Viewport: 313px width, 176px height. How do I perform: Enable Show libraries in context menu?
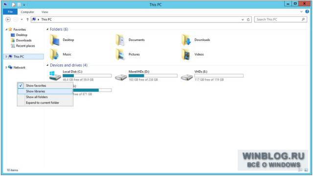(x=45, y=91)
